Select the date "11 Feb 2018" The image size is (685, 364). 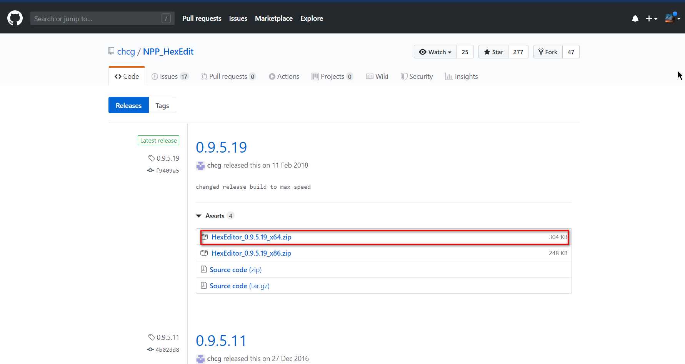coord(290,165)
